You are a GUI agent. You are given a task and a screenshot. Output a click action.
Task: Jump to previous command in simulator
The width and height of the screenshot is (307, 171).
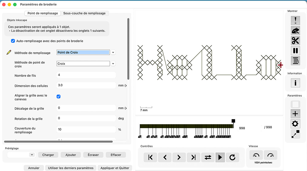click(150, 157)
